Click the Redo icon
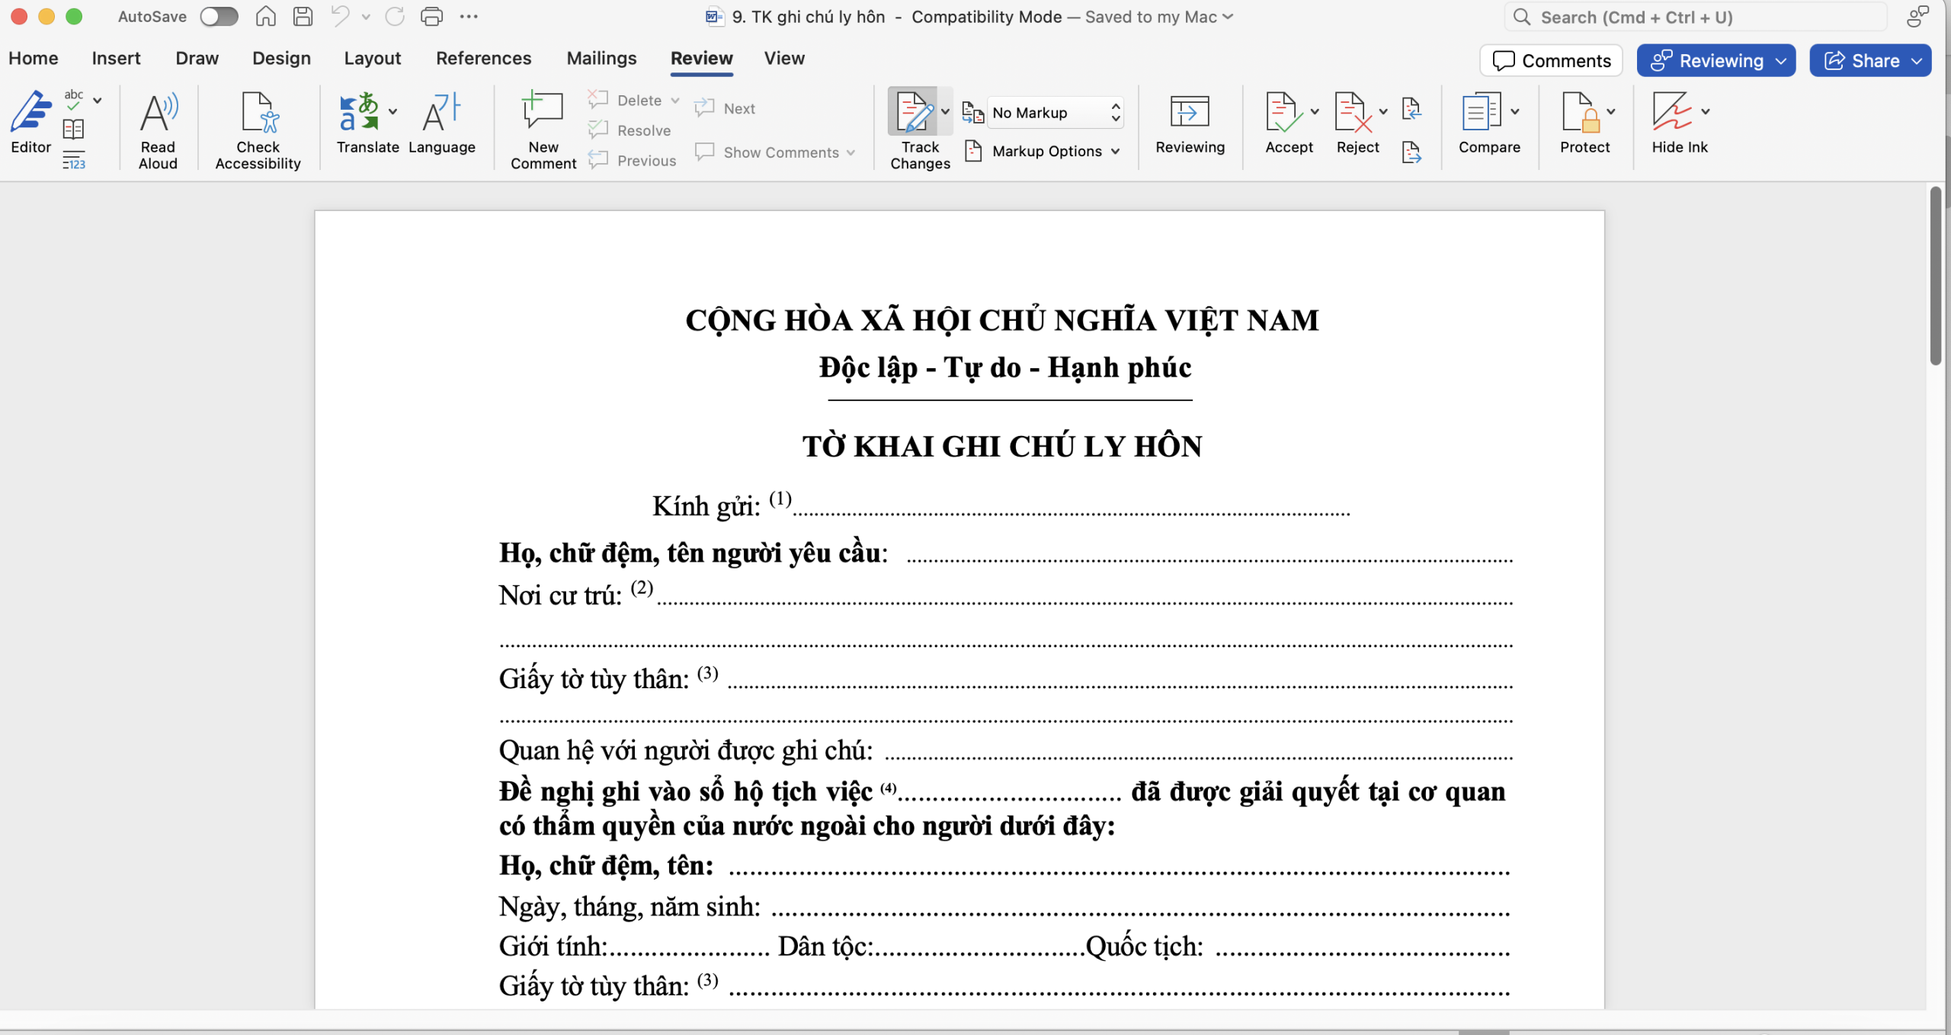1951x1035 pixels. (395, 16)
